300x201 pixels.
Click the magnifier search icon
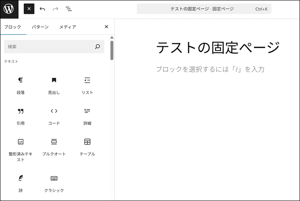coord(98,47)
